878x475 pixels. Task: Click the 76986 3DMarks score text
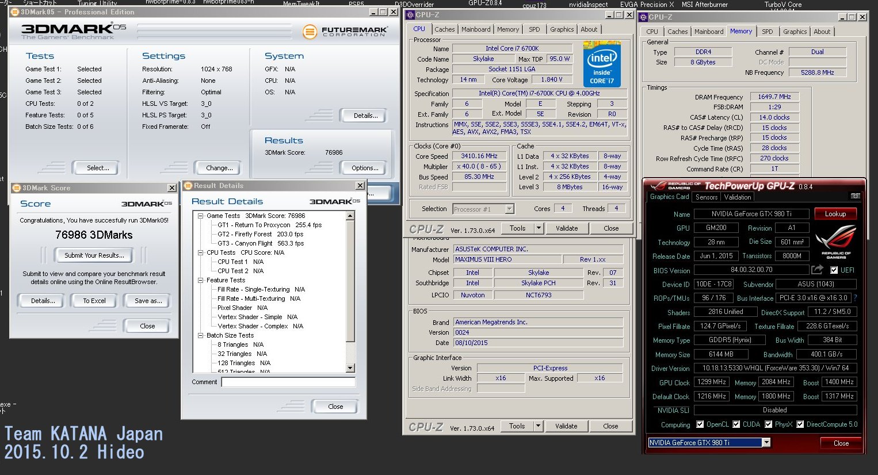point(94,235)
